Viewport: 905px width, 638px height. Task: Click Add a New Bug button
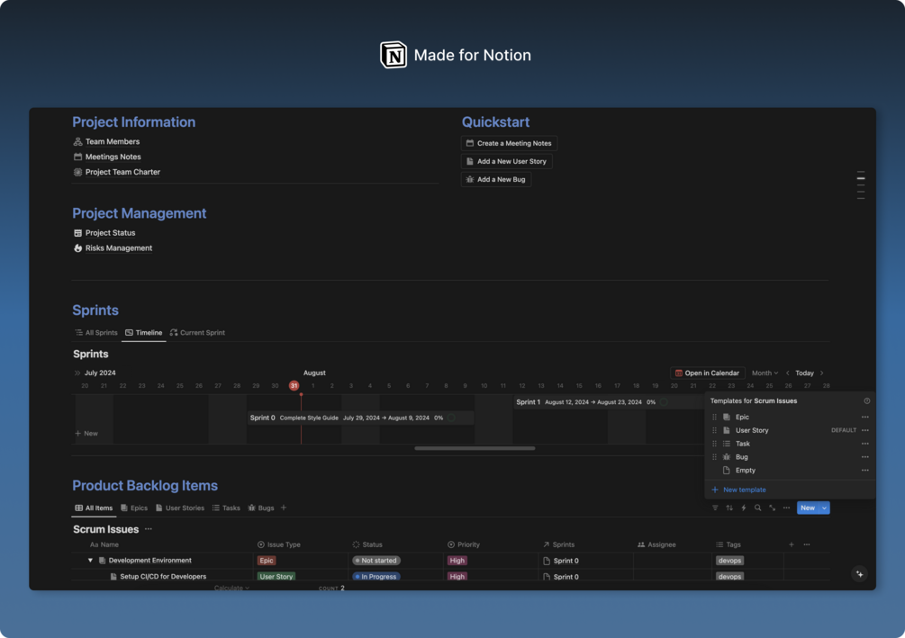[x=496, y=179]
